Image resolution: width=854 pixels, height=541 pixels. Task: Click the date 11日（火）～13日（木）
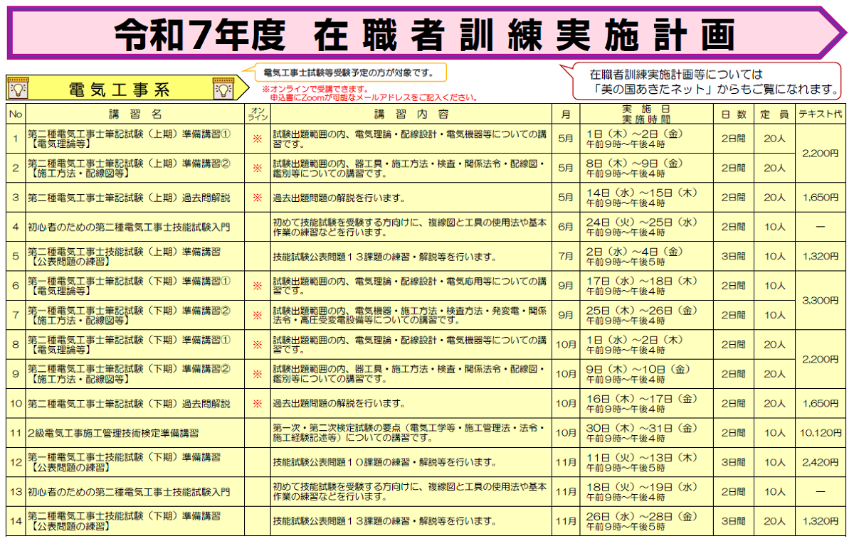641,456
